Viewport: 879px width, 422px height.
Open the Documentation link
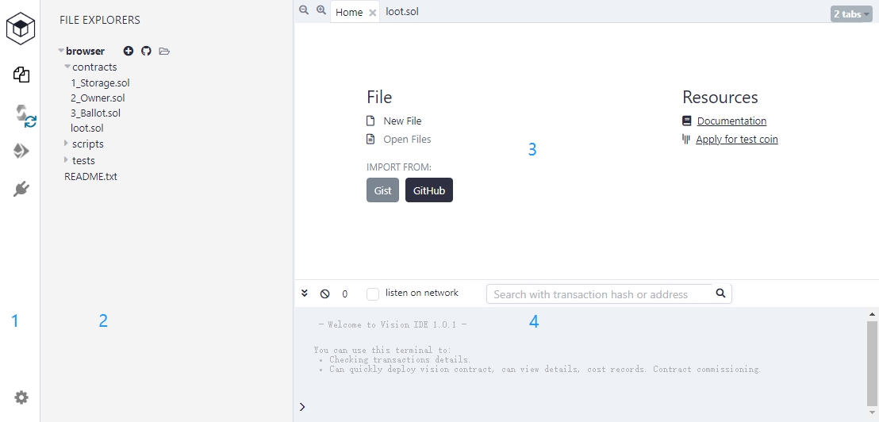[731, 121]
